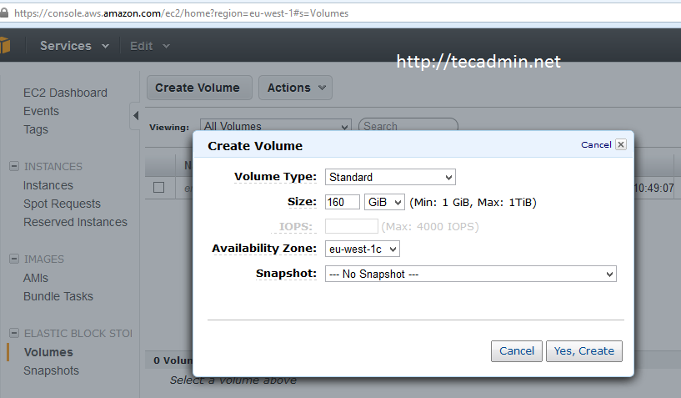This screenshot has height=398, width=681.
Task: Open Events in sidebar
Action: (41, 111)
